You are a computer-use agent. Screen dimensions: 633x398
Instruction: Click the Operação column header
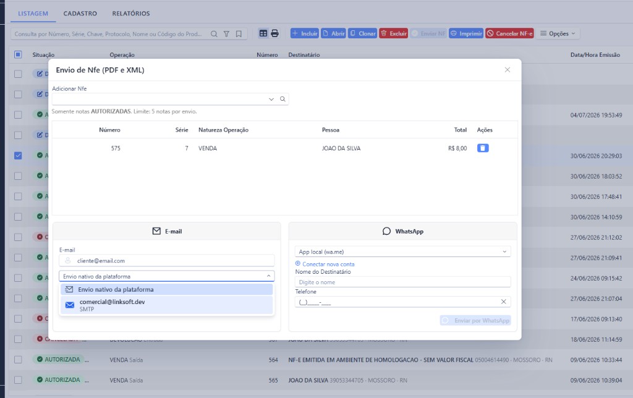(x=122, y=55)
